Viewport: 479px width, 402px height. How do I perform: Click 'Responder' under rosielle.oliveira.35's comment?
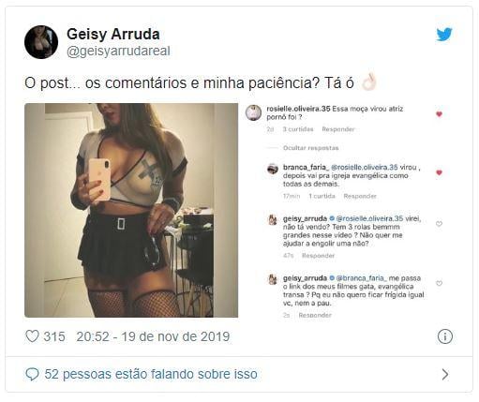click(338, 129)
